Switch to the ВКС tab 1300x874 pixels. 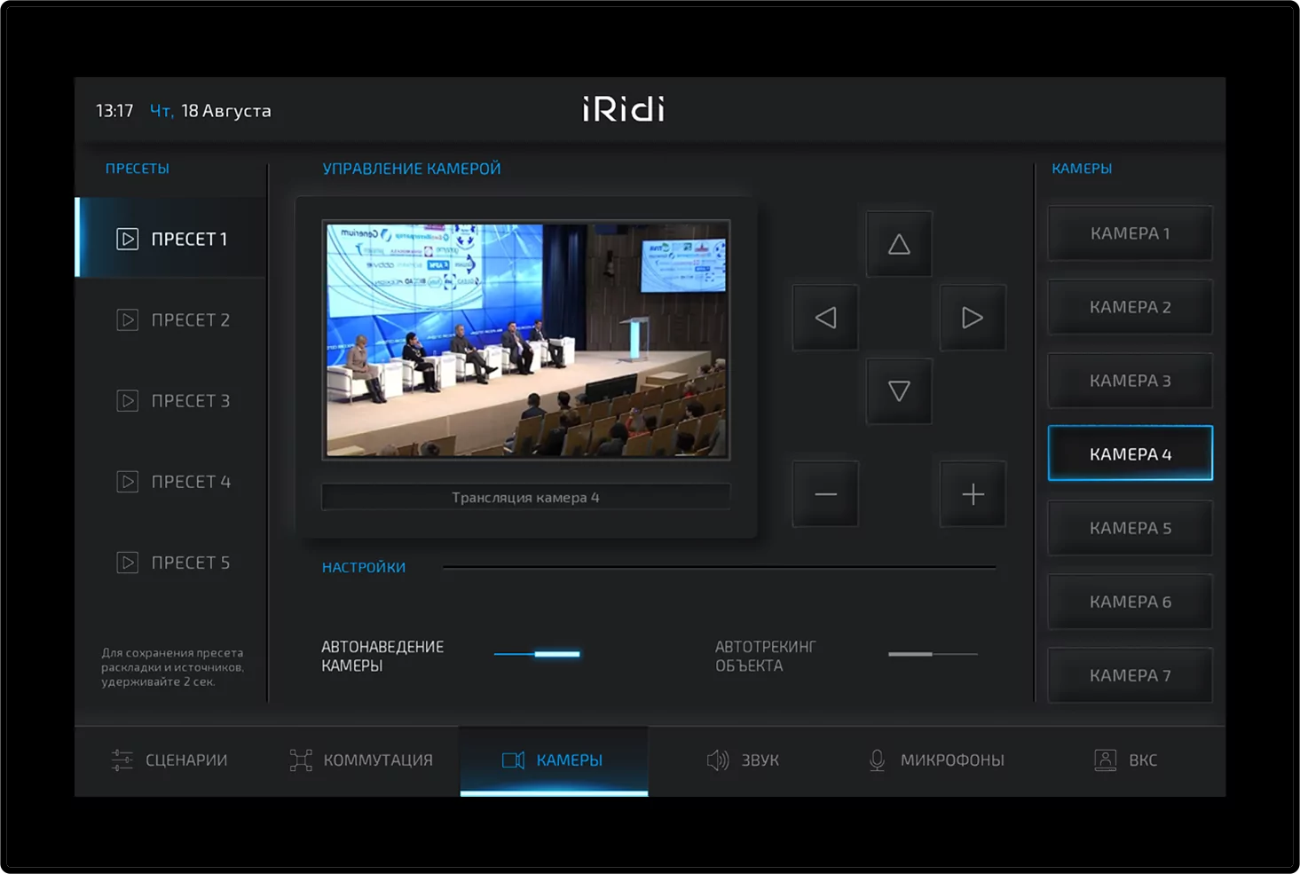(1125, 760)
